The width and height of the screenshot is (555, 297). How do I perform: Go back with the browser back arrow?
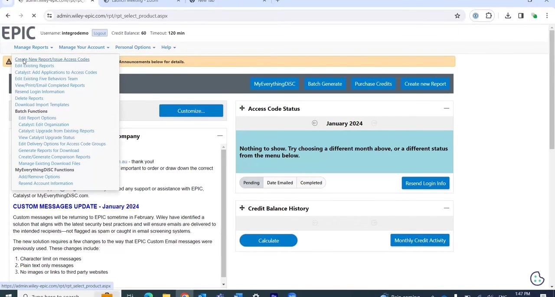click(8, 16)
